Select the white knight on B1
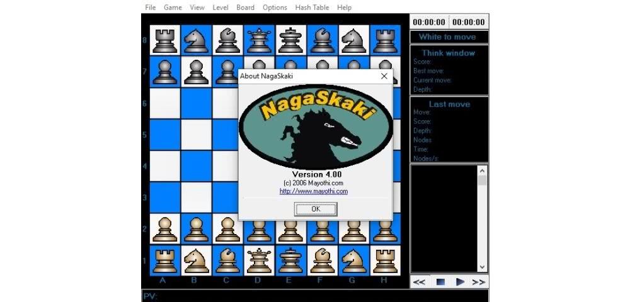This screenshot has height=302, width=630. click(x=197, y=259)
